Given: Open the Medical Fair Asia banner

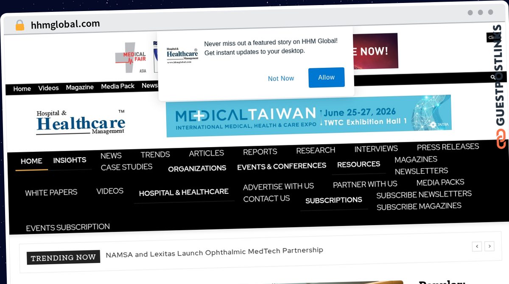Looking at the screenshot, I should [x=131, y=58].
